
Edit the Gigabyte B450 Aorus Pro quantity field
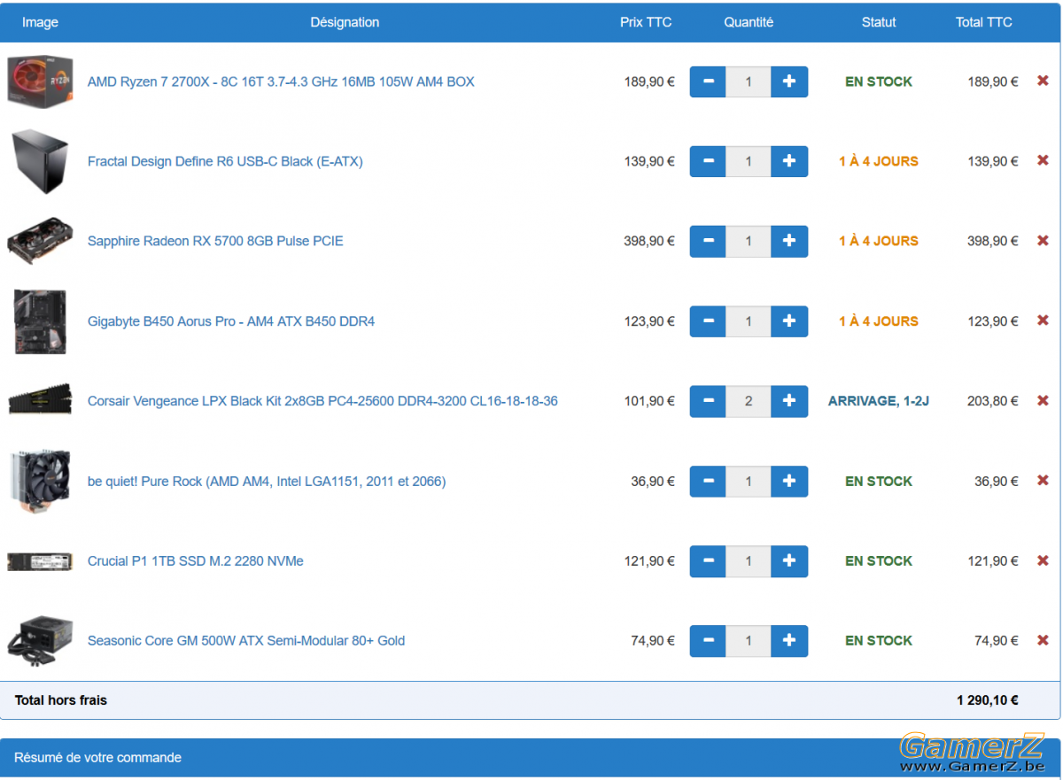coord(749,320)
